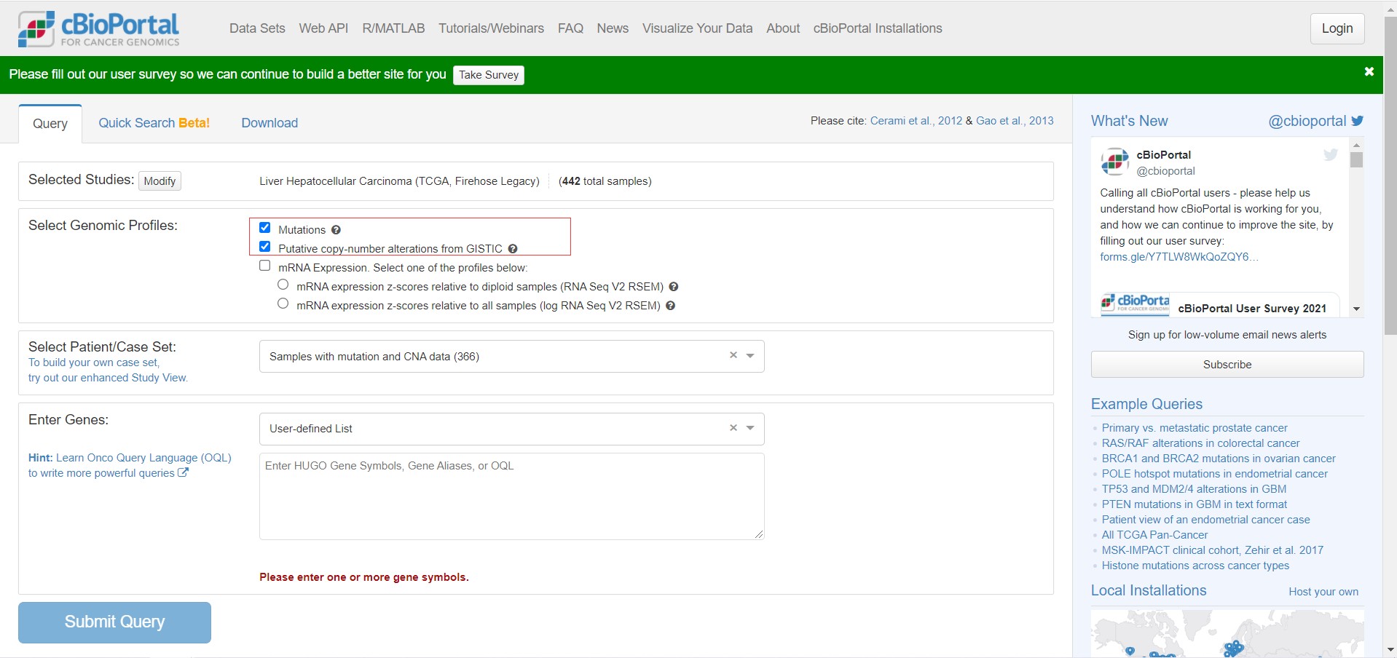Click the Twitter feed scrollbar down arrow
The height and width of the screenshot is (658, 1397).
click(1356, 309)
